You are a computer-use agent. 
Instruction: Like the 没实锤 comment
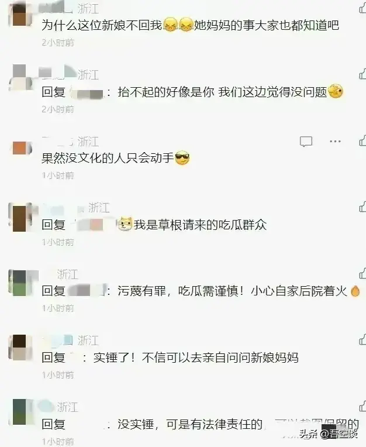362,406
